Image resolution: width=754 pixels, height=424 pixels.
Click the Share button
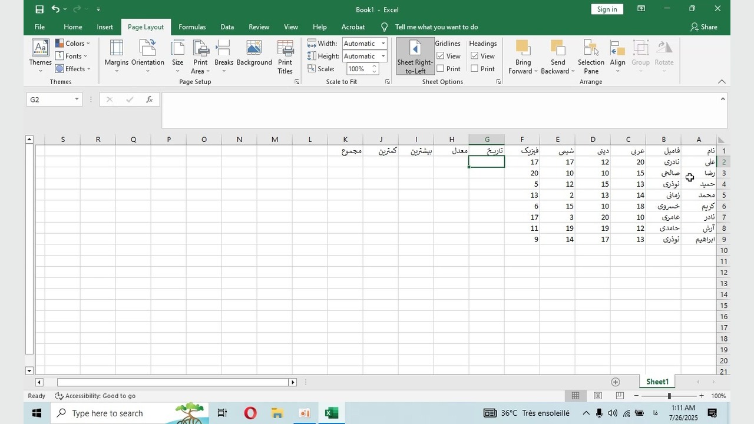704,27
